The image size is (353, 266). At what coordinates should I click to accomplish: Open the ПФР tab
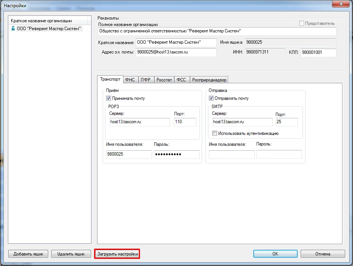(146, 80)
